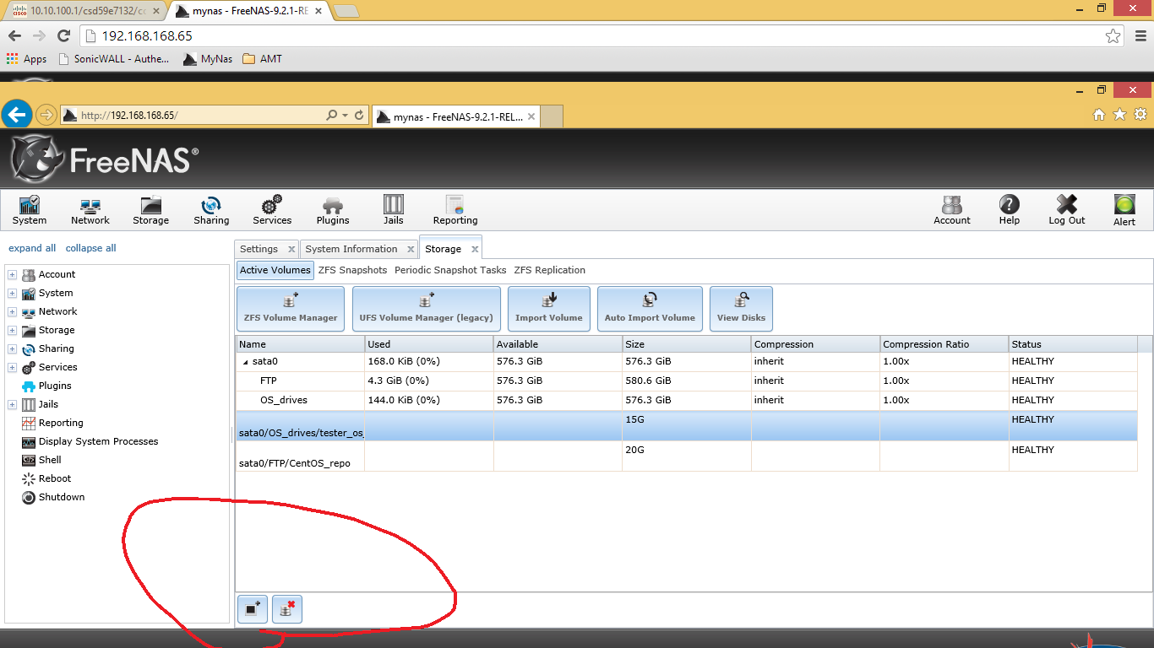Sort by the Used column header

click(x=429, y=344)
